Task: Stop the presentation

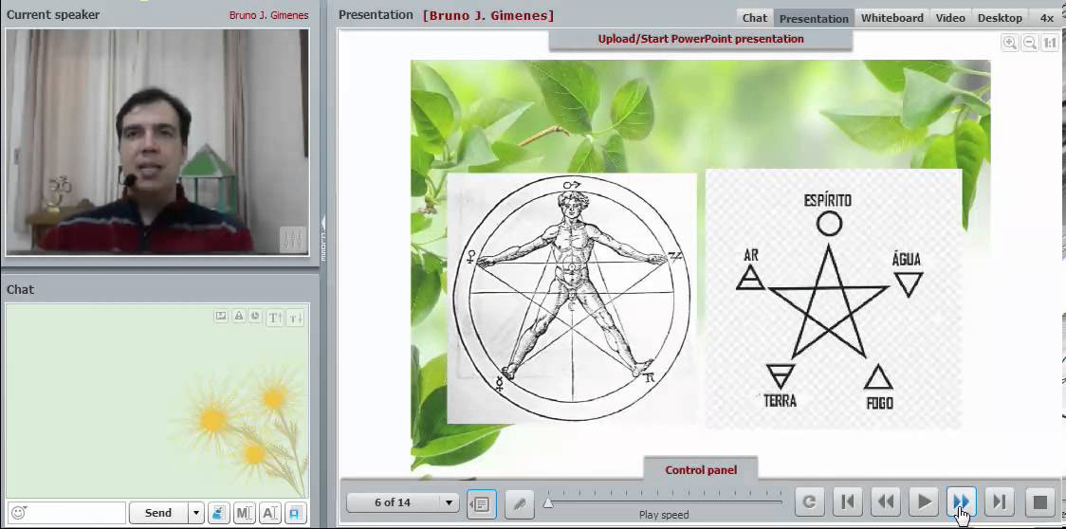Action: click(x=1040, y=502)
